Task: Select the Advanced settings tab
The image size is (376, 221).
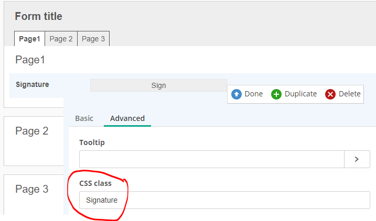Action: 127,118
